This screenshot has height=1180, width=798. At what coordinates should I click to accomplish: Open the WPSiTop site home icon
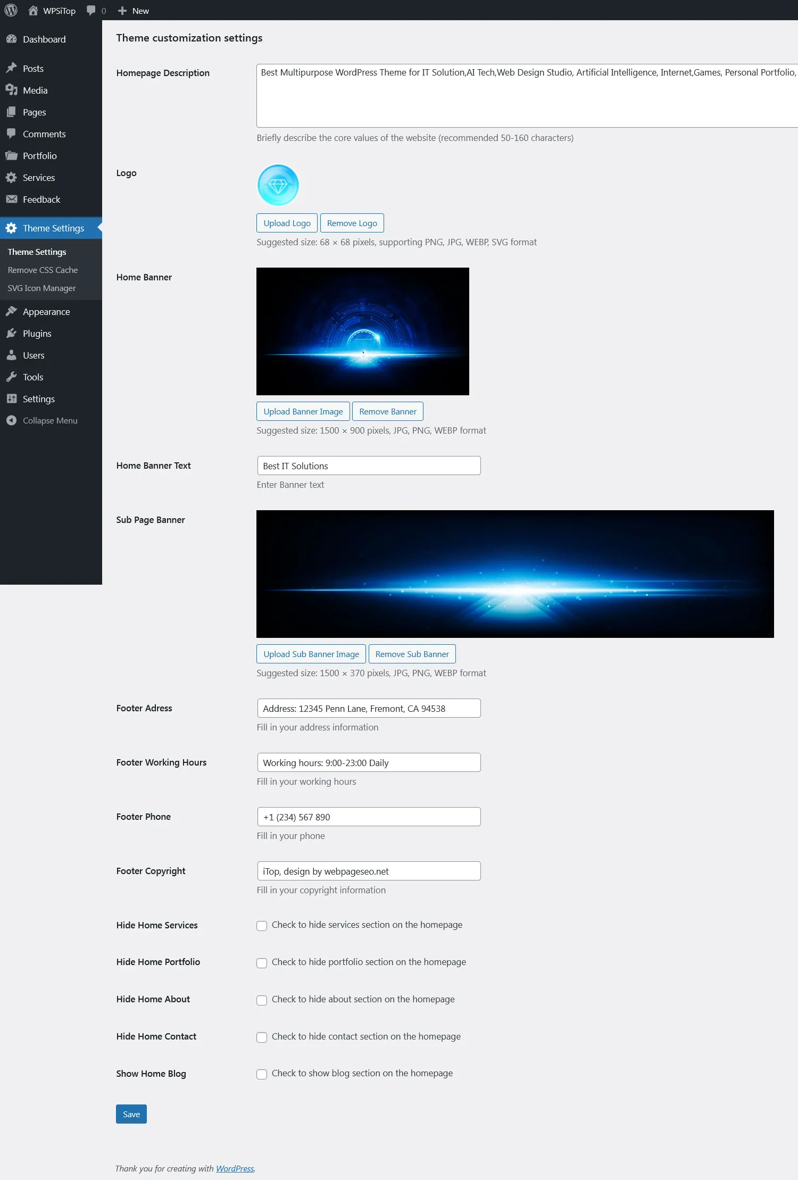33,11
